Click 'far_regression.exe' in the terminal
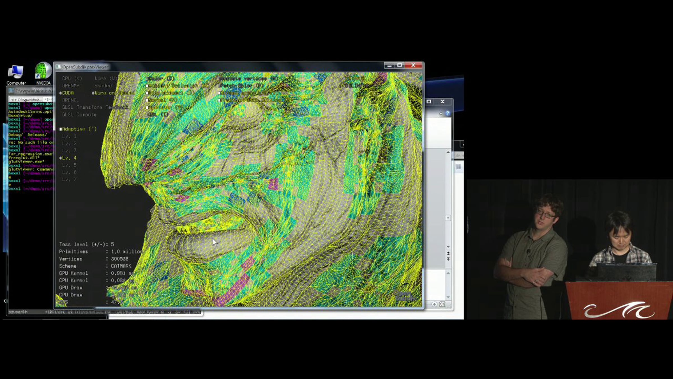The height and width of the screenshot is (379, 673). pos(30,154)
